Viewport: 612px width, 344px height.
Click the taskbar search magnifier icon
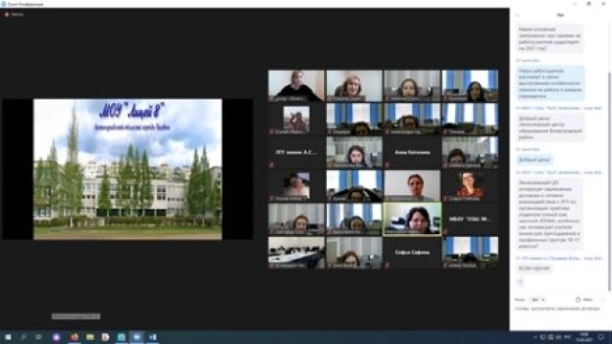pos(23,337)
